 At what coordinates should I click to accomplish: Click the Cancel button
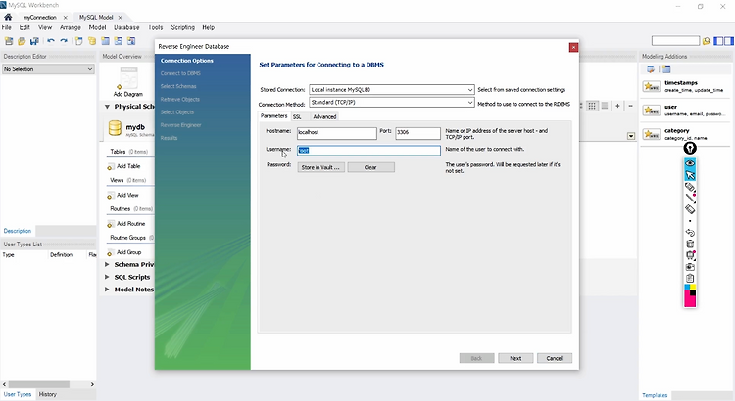click(x=554, y=358)
